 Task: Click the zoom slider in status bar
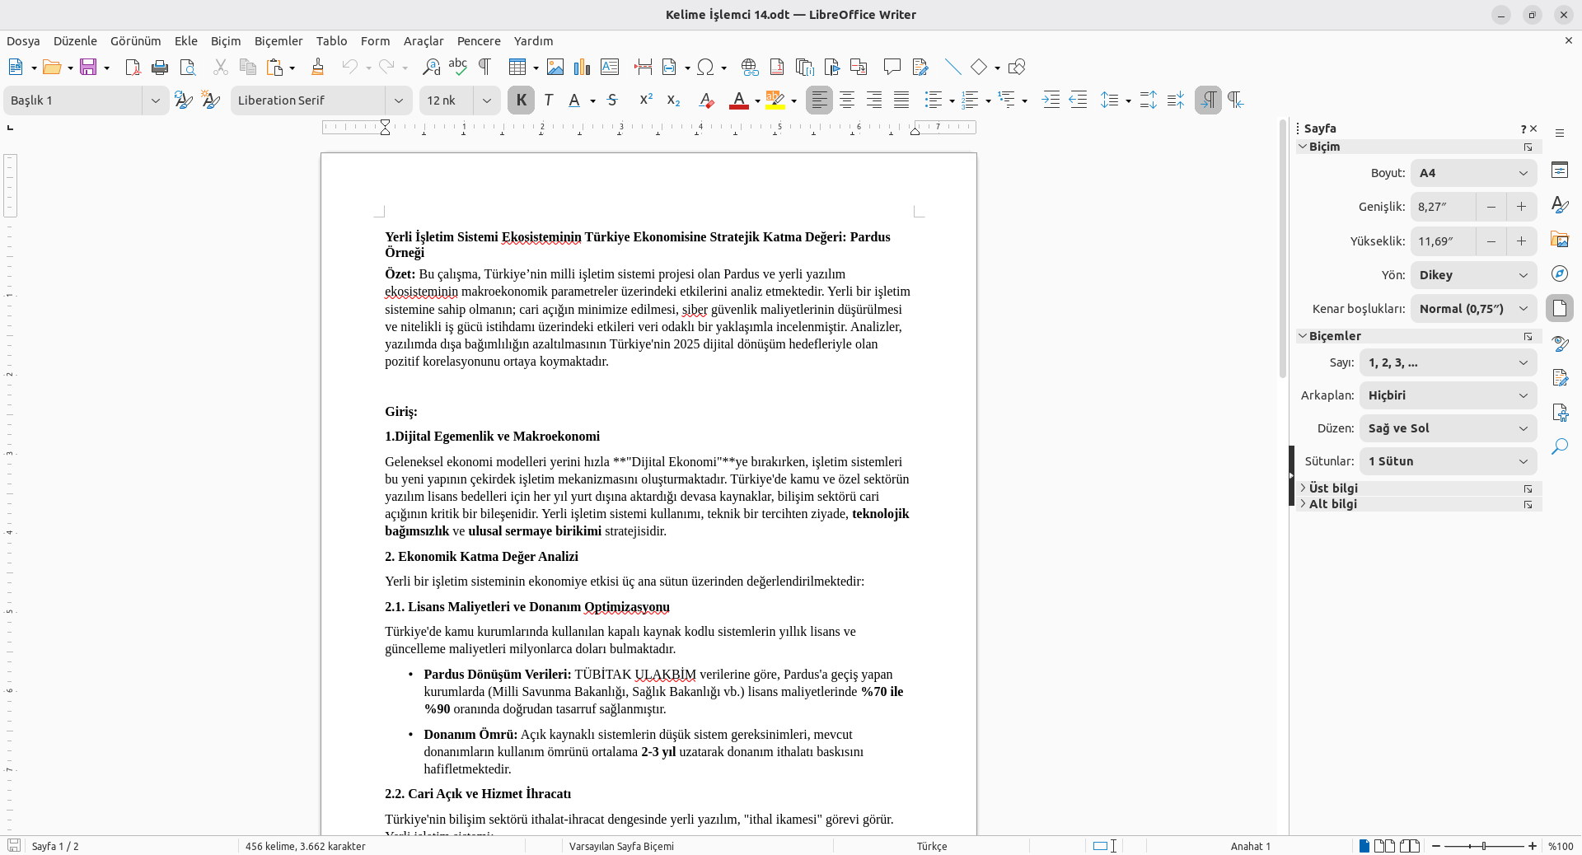1483,846
